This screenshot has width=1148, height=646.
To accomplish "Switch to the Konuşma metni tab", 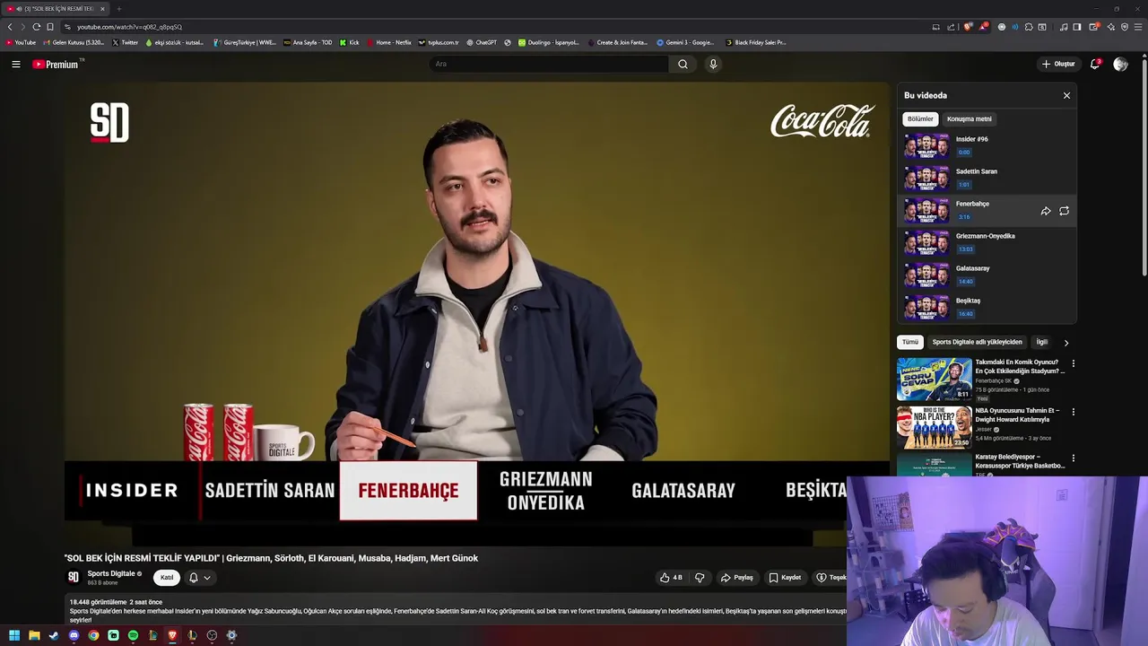I will 970,118.
